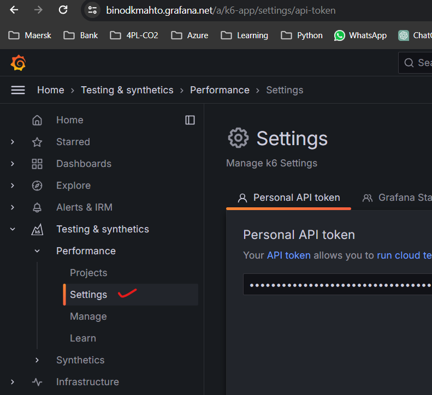Viewport: 432px width, 395px height.
Task: Click the dock menu panel icon
Action: (190, 120)
